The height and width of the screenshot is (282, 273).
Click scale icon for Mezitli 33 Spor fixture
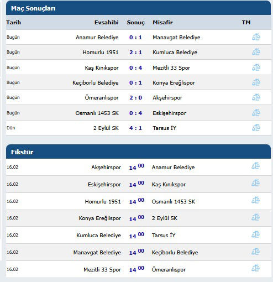coord(255,268)
